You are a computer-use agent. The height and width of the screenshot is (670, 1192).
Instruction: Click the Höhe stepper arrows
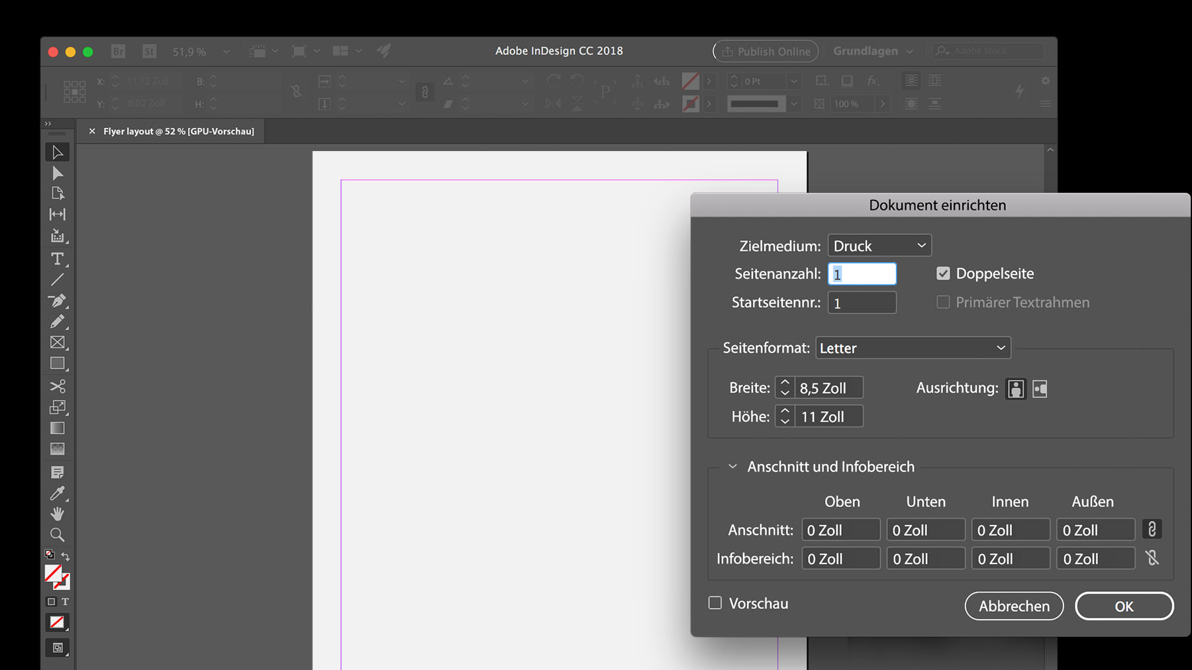coord(785,416)
